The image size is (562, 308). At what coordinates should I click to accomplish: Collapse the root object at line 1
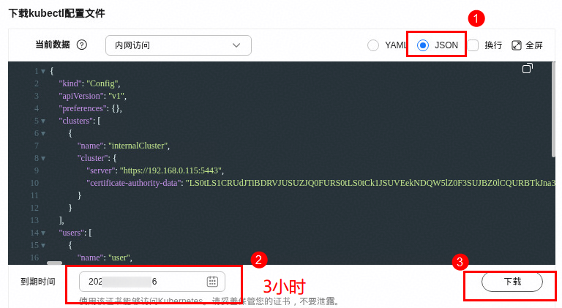click(x=43, y=71)
